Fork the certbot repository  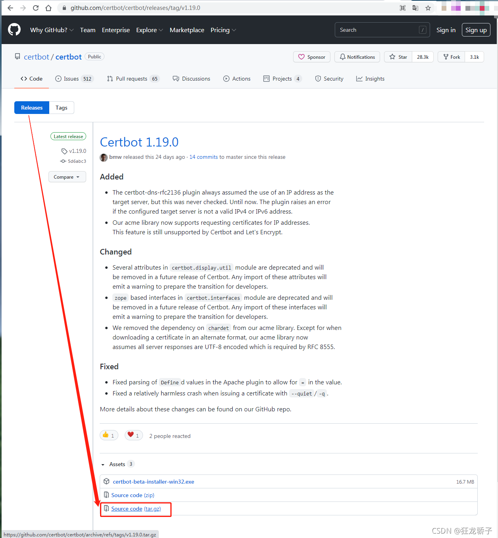pos(452,57)
